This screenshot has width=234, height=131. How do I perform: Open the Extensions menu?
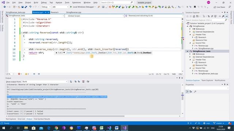tap(76, 3)
